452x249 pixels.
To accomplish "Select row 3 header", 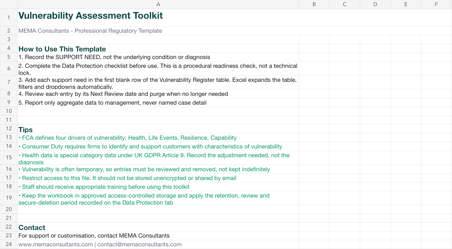I will 9,39.
